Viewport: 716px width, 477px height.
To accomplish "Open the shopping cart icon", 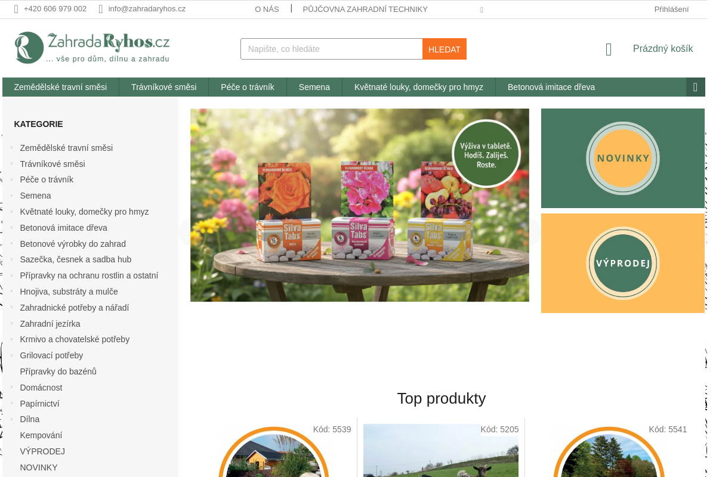I will 609,49.
